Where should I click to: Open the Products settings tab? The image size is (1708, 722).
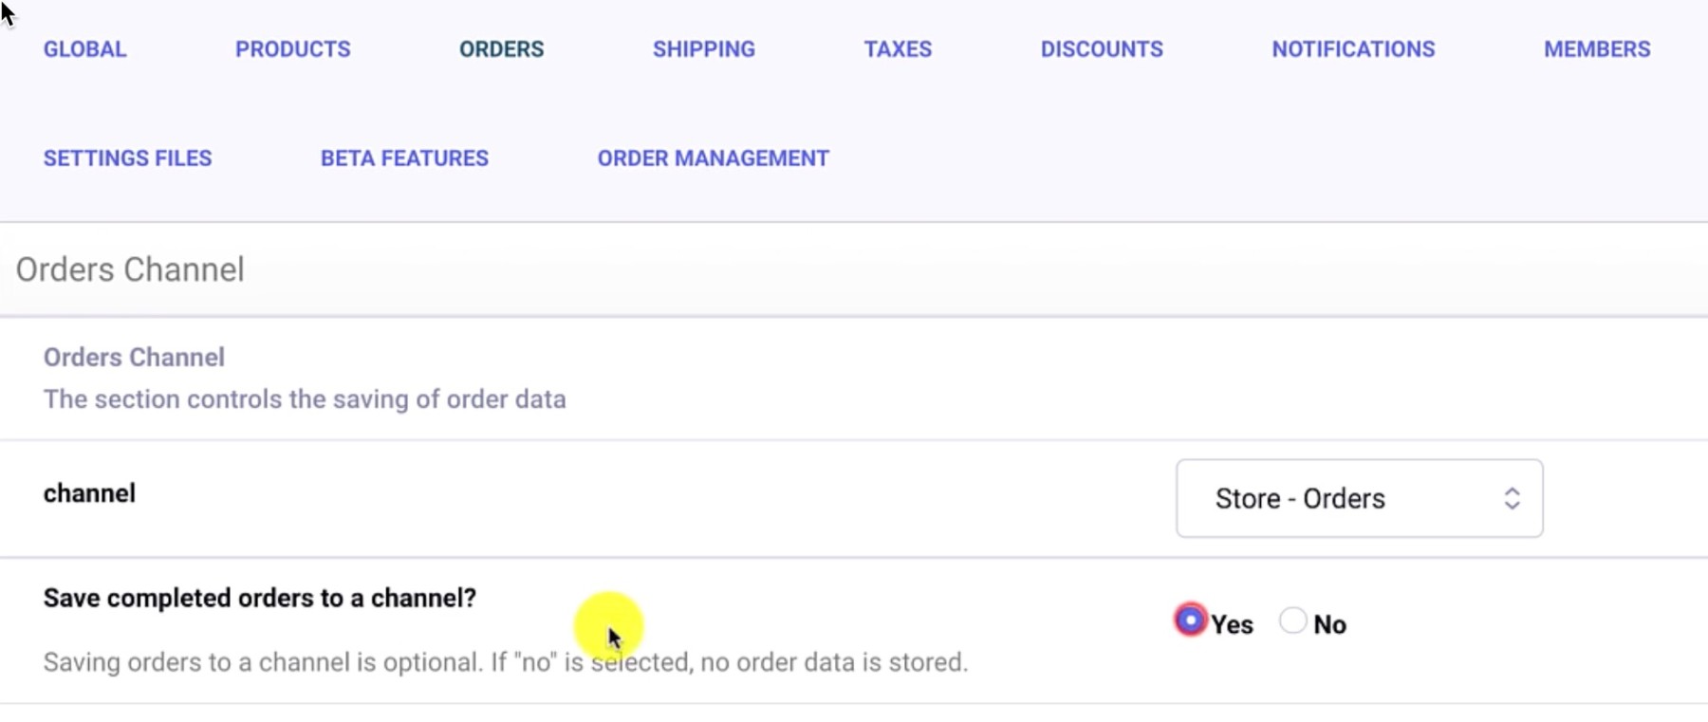tap(292, 49)
